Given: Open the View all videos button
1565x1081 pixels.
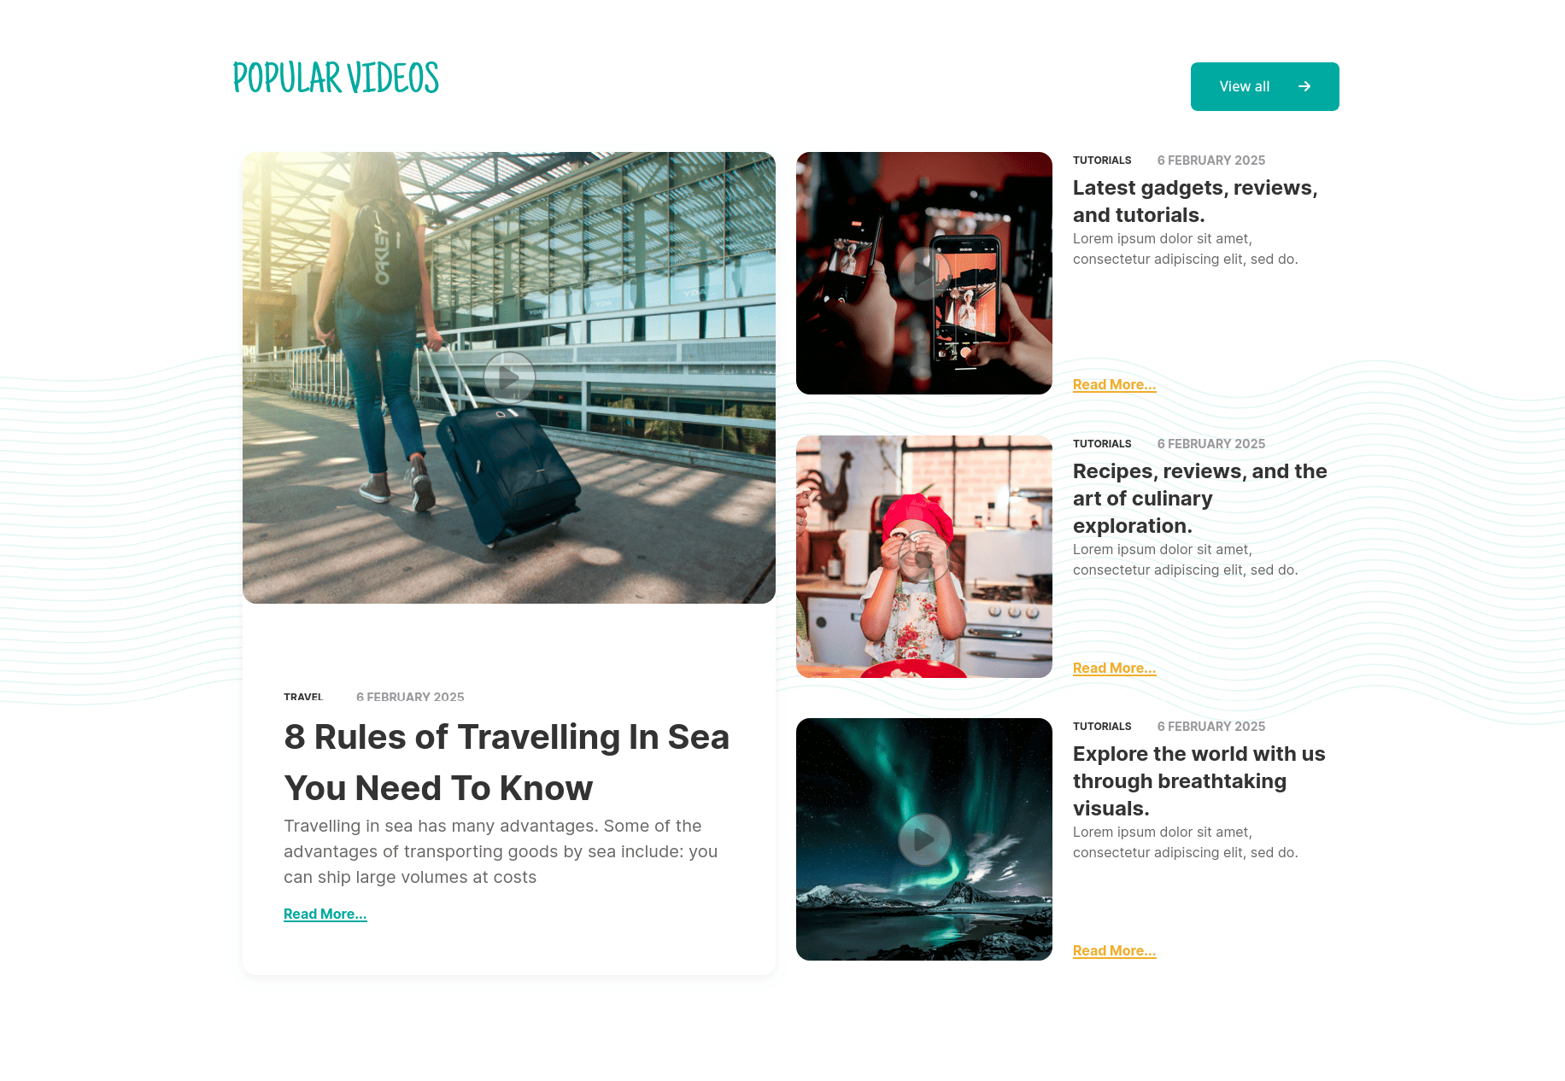Looking at the screenshot, I should tap(1265, 86).
